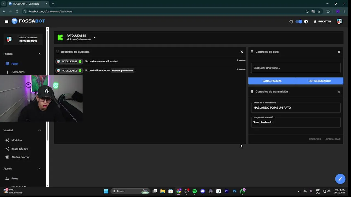The image size is (351, 197).
Task: Open the user avatar menu in Fossabot header
Action: 339,22
